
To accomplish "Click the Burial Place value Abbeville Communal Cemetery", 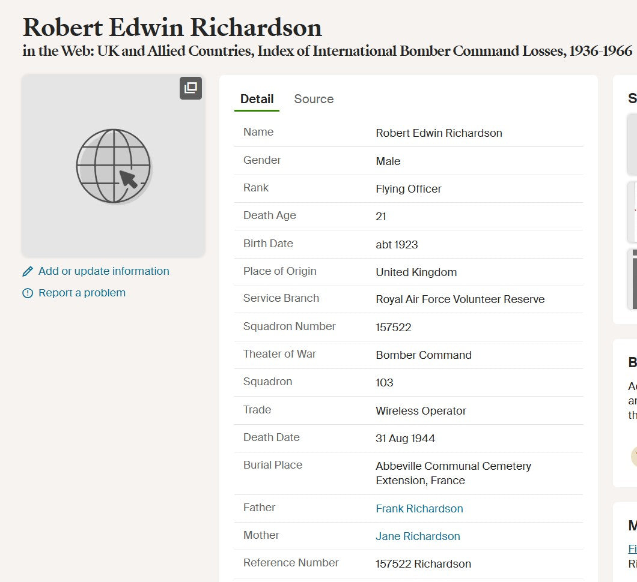I will coord(453,473).
